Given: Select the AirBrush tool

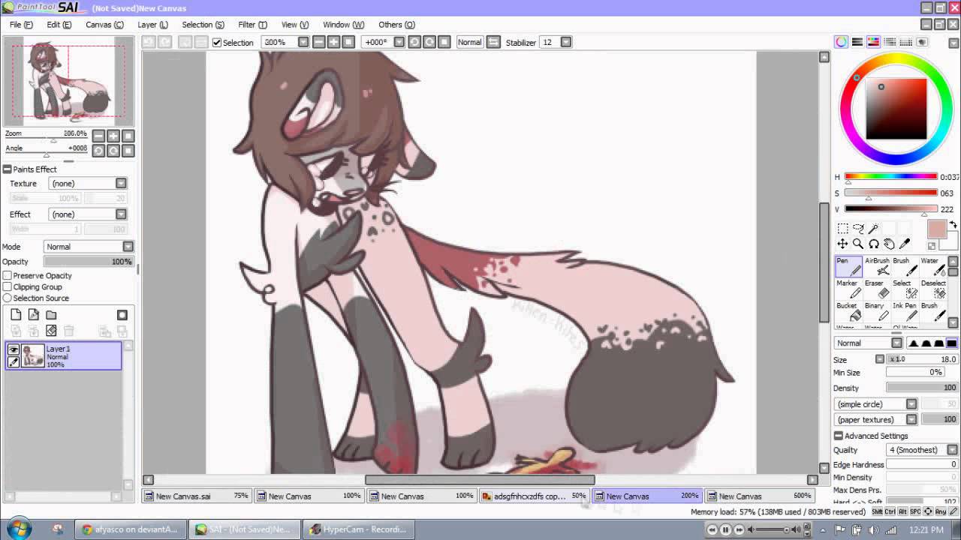Looking at the screenshot, I should coord(877,266).
